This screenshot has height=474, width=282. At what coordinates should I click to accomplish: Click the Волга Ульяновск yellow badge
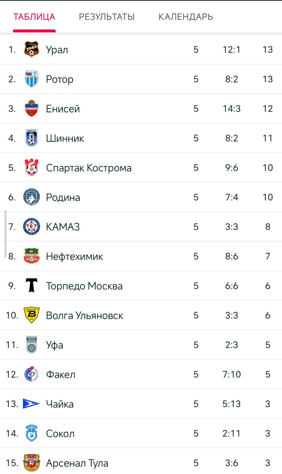pyautogui.click(x=31, y=315)
